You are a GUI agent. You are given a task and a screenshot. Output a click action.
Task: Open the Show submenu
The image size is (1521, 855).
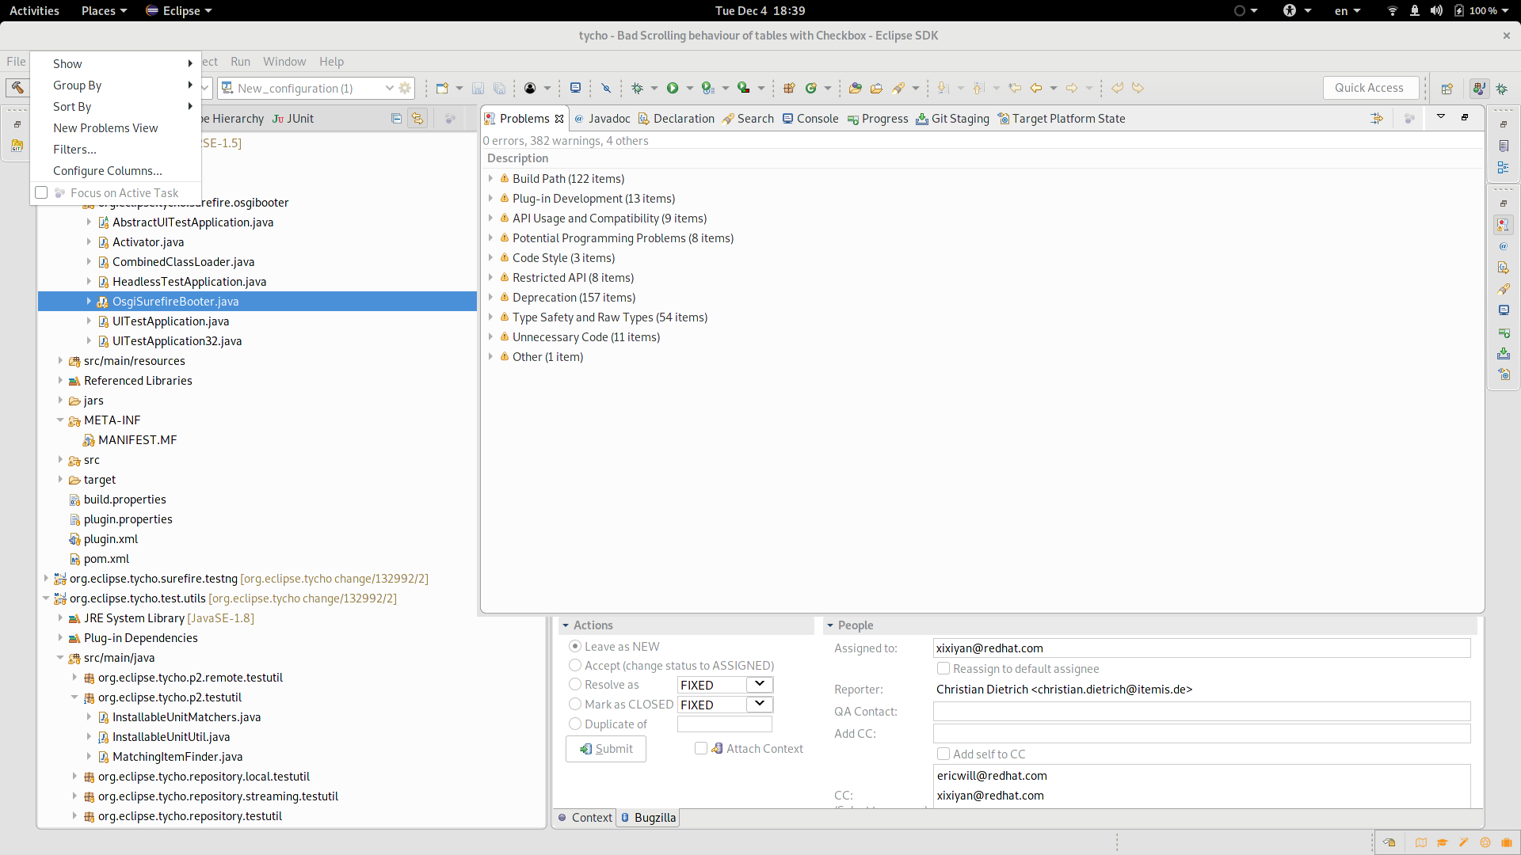coord(116,64)
